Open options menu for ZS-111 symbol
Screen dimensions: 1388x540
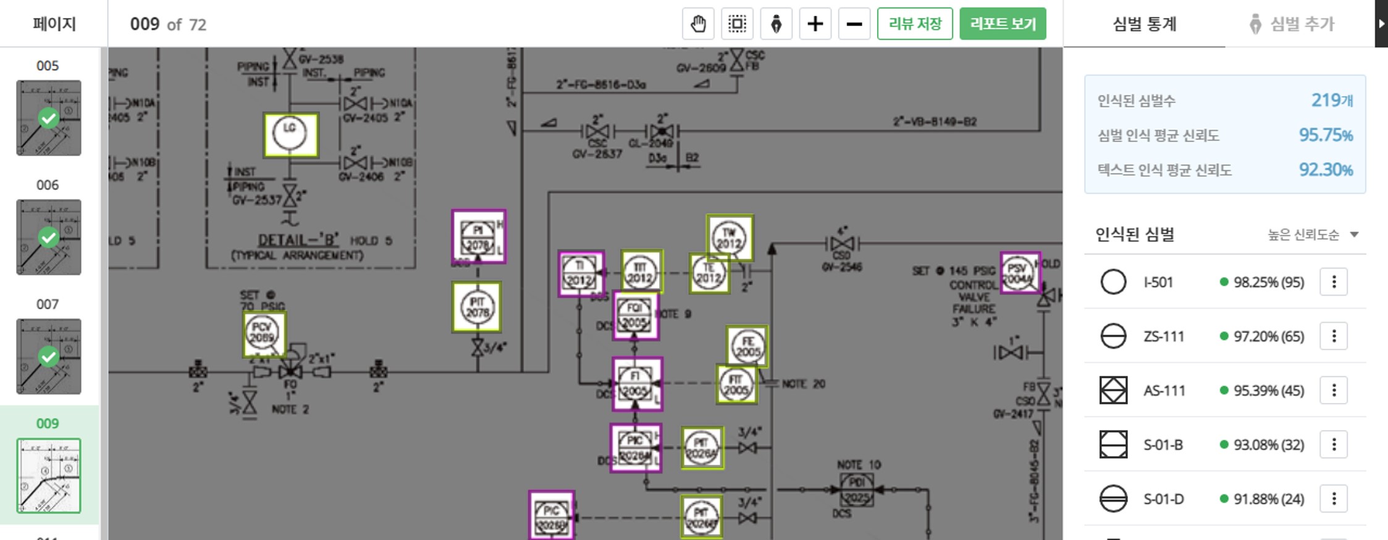[1334, 336]
